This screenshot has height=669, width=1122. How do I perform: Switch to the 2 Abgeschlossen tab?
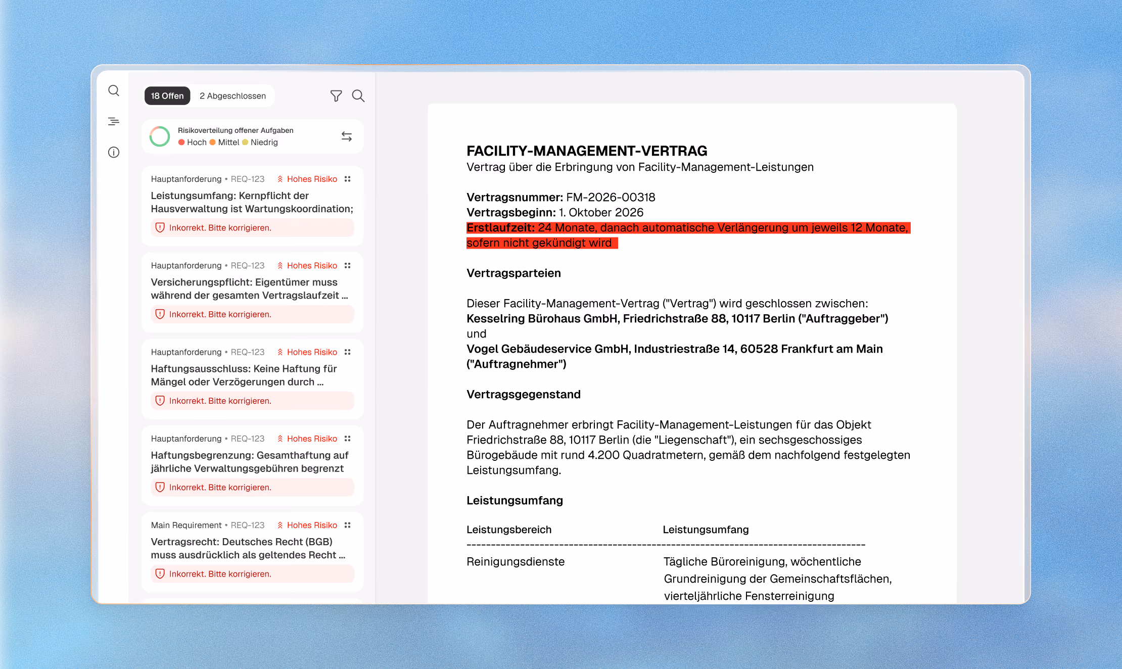[x=232, y=96]
